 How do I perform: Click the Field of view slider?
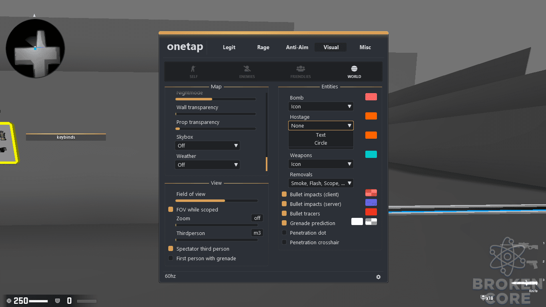tap(217, 201)
